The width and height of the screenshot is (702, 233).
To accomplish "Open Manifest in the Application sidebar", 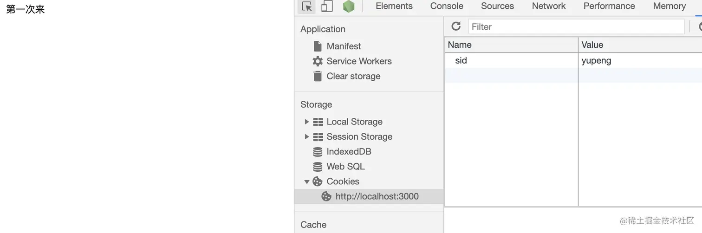I will coord(344,46).
